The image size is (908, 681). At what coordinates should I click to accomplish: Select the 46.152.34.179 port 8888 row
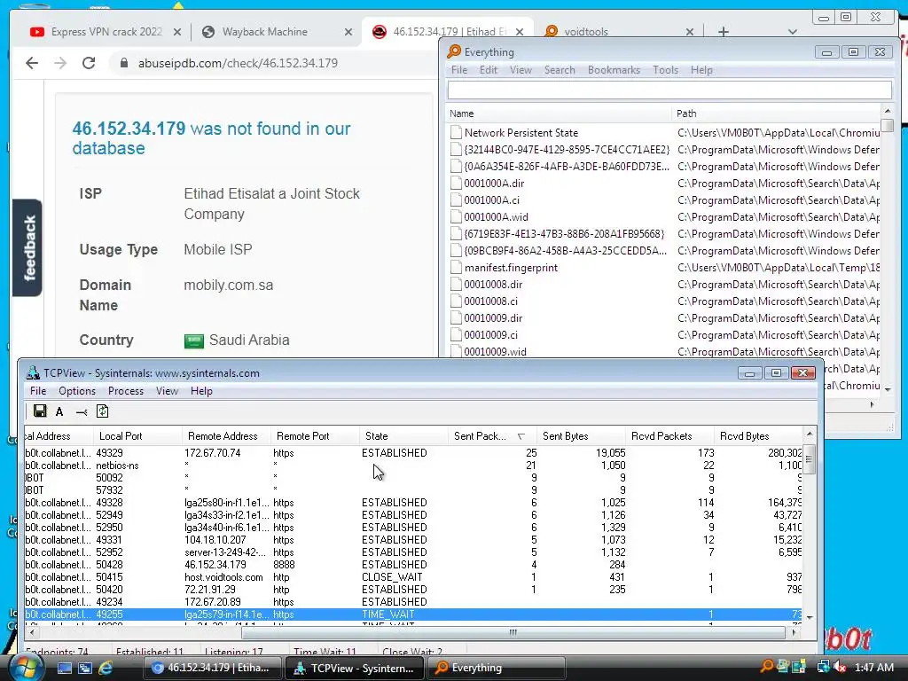coord(413,565)
